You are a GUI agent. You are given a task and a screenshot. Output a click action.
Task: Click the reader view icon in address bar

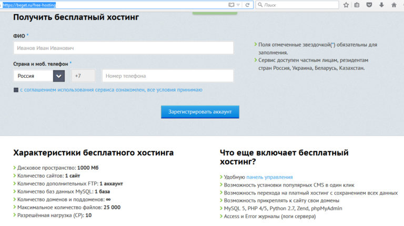tap(232, 5)
